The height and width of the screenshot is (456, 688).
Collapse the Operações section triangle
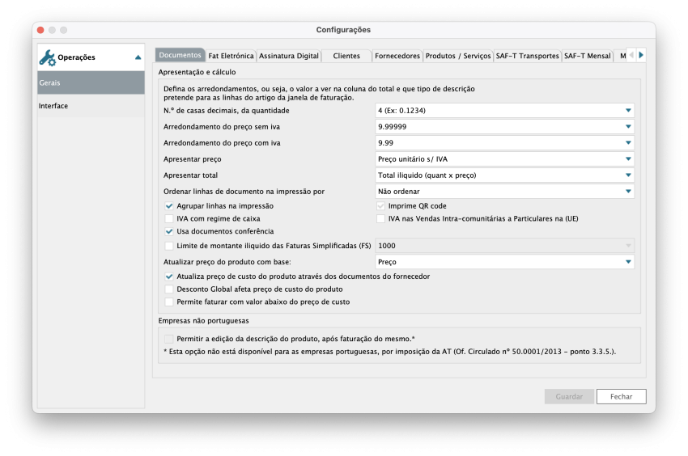tap(138, 57)
